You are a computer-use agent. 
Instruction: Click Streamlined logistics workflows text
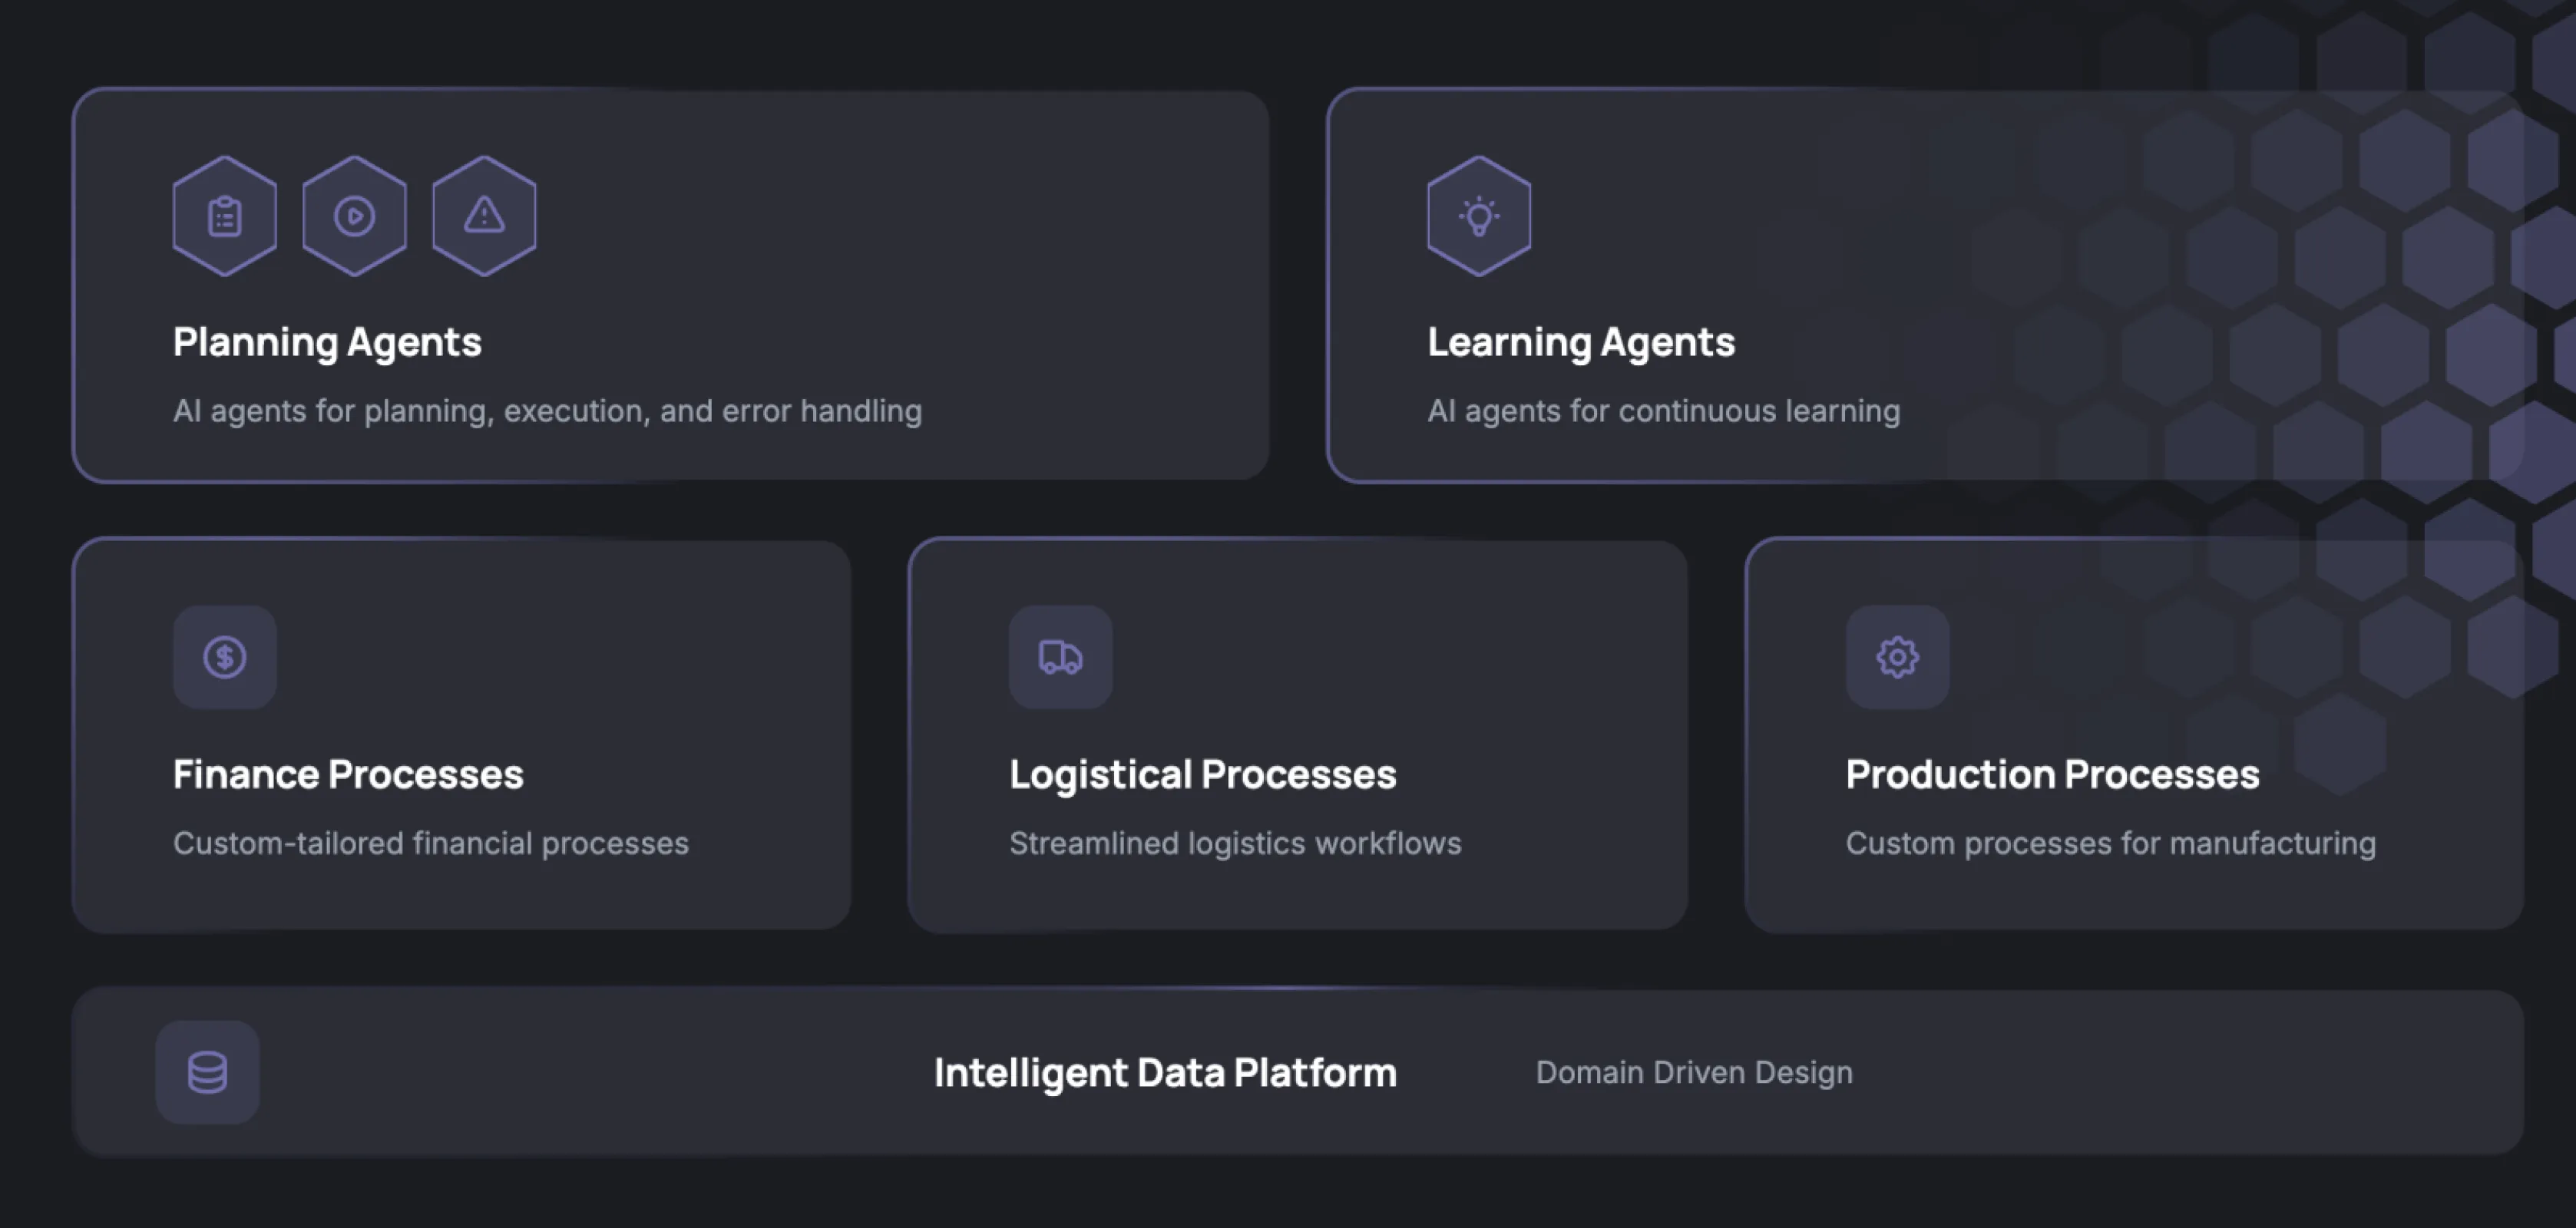(1235, 843)
